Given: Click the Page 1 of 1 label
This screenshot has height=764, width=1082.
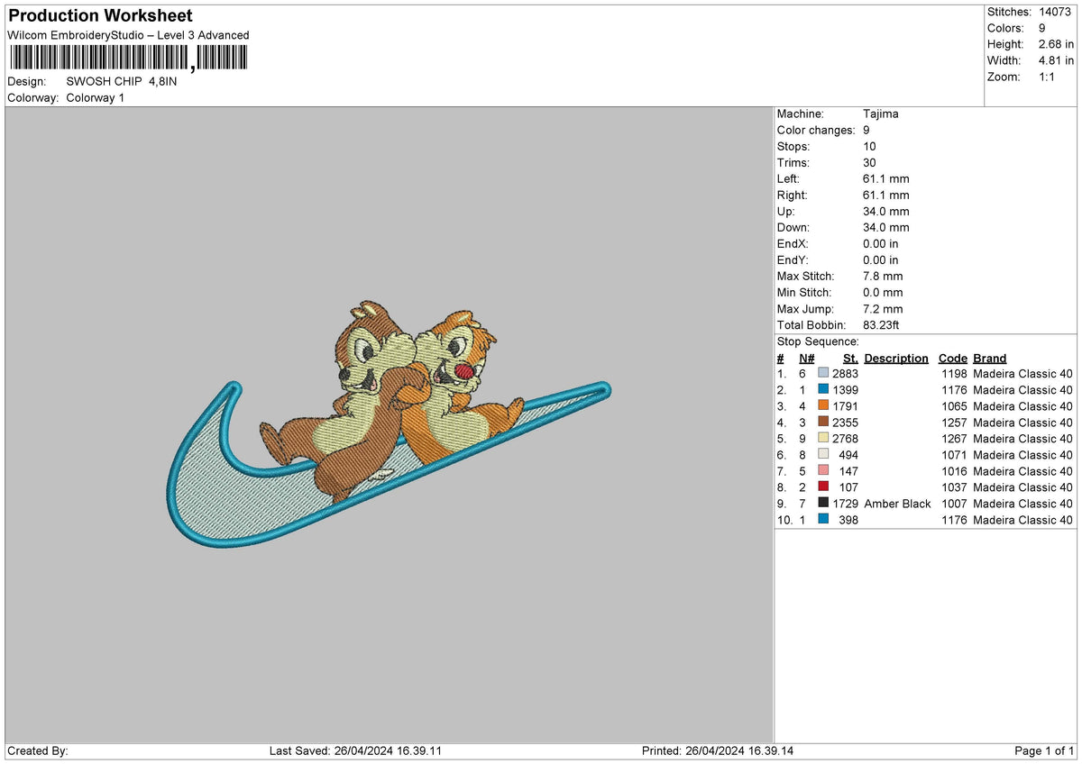Looking at the screenshot, I should tap(1045, 750).
